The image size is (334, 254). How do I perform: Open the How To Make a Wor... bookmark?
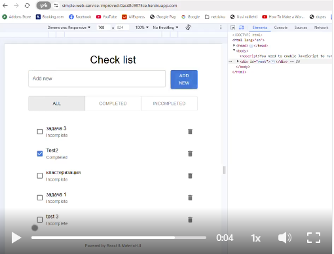pyautogui.click(x=283, y=17)
